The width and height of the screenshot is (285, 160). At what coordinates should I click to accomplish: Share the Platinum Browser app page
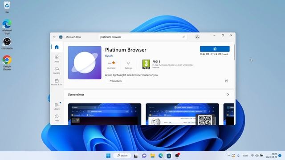click(227, 81)
